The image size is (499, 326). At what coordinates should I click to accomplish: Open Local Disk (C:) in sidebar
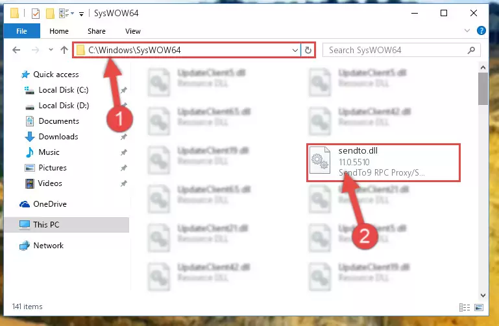tap(64, 90)
